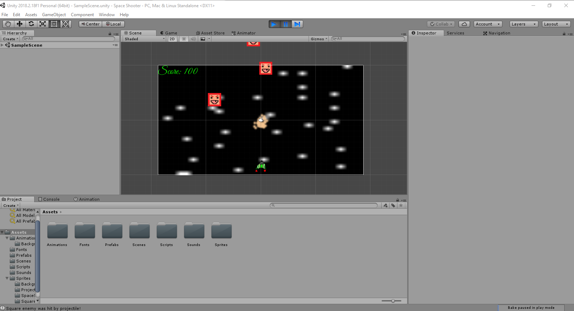Search by Label tag icon

click(393, 205)
